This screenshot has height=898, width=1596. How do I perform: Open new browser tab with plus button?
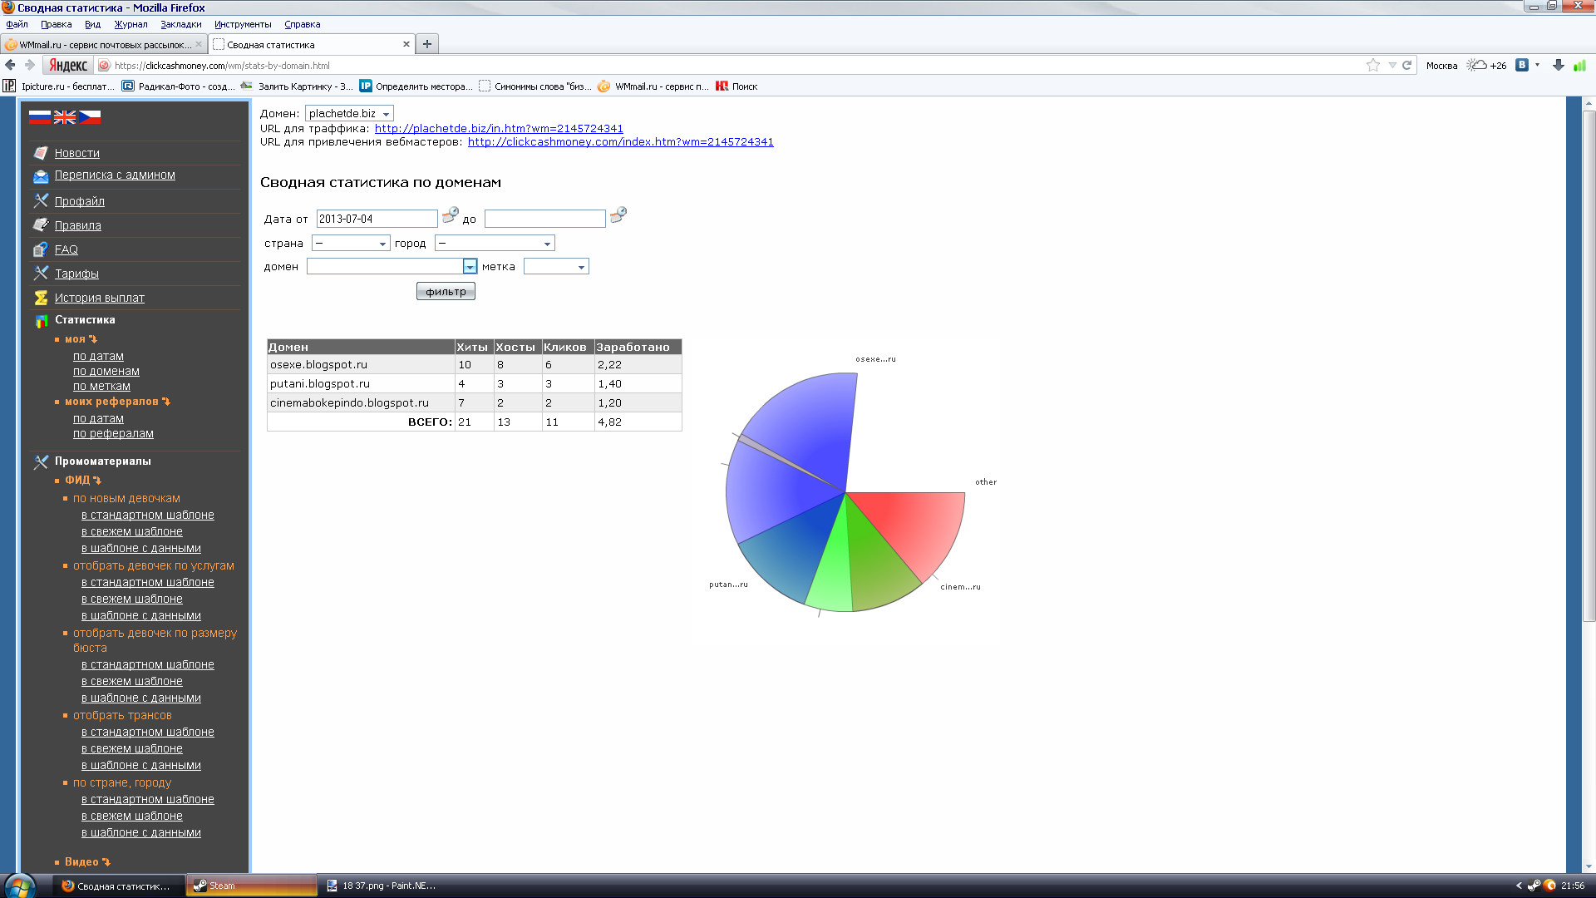coord(427,44)
